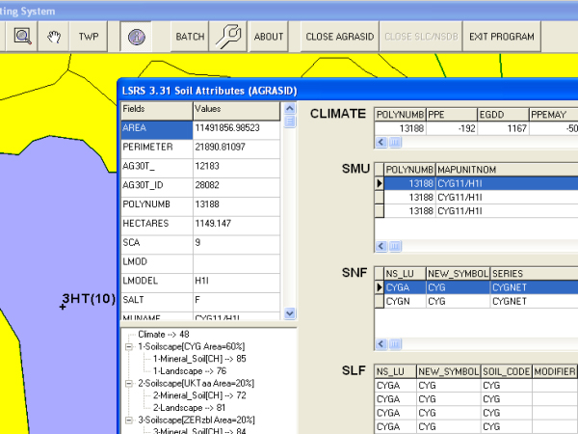Select the Climate --> 48 tree item
The height and width of the screenshot is (434, 578).
pyautogui.click(x=164, y=335)
